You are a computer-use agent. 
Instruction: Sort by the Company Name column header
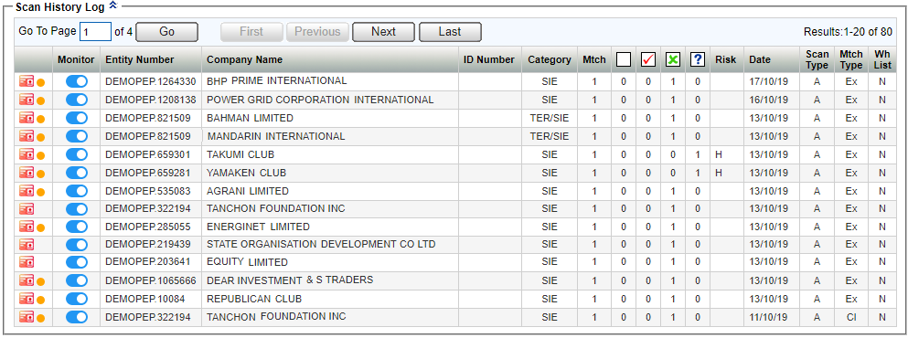[244, 59]
